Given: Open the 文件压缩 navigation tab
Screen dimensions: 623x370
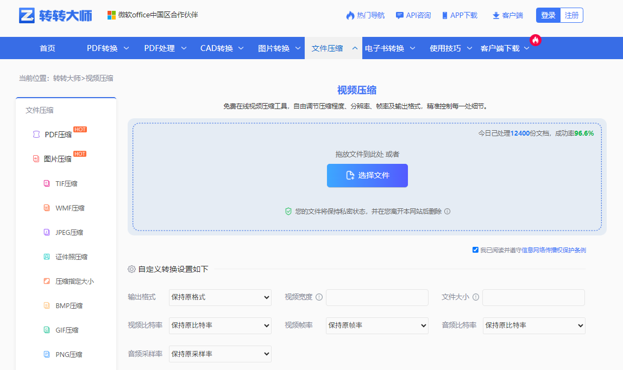Looking at the screenshot, I should coord(333,48).
